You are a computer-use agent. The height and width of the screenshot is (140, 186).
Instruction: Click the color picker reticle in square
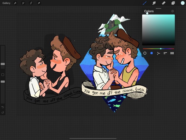[x=147, y=13]
